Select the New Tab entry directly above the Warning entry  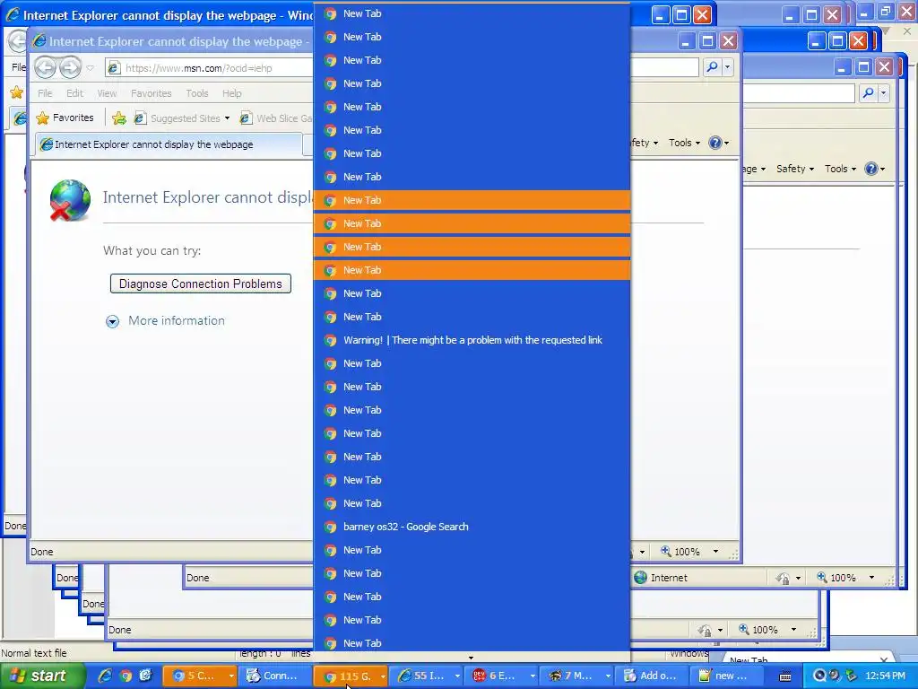472,317
